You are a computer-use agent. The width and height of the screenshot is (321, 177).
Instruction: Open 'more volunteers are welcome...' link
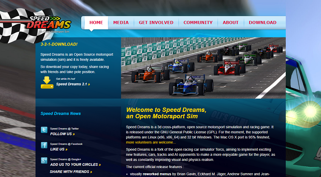(151, 143)
